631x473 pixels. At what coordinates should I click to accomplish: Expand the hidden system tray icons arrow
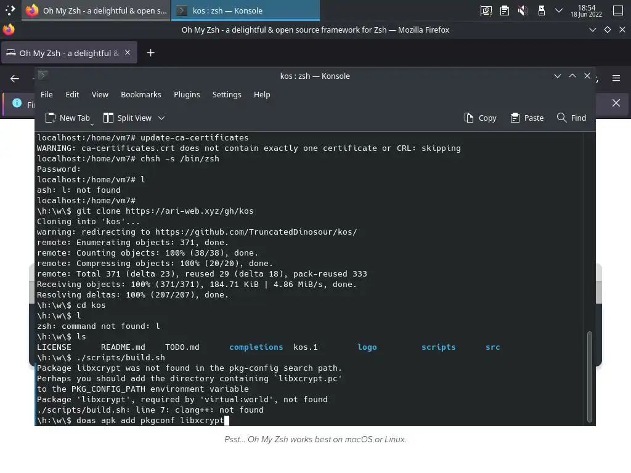[558, 10]
